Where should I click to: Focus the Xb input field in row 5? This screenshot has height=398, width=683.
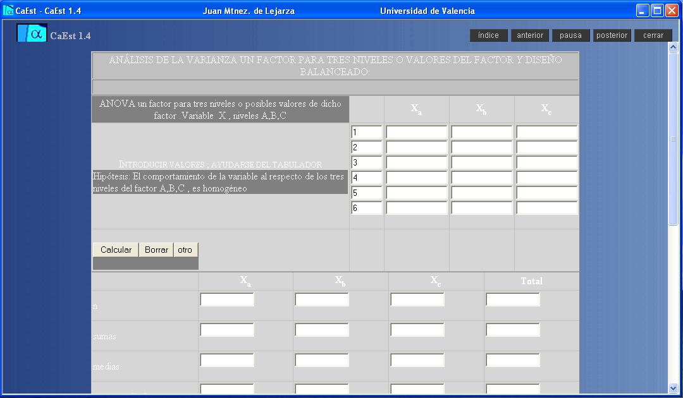click(x=482, y=193)
